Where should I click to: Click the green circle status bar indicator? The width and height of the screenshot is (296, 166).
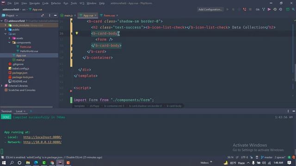pyautogui.click(x=289, y=157)
